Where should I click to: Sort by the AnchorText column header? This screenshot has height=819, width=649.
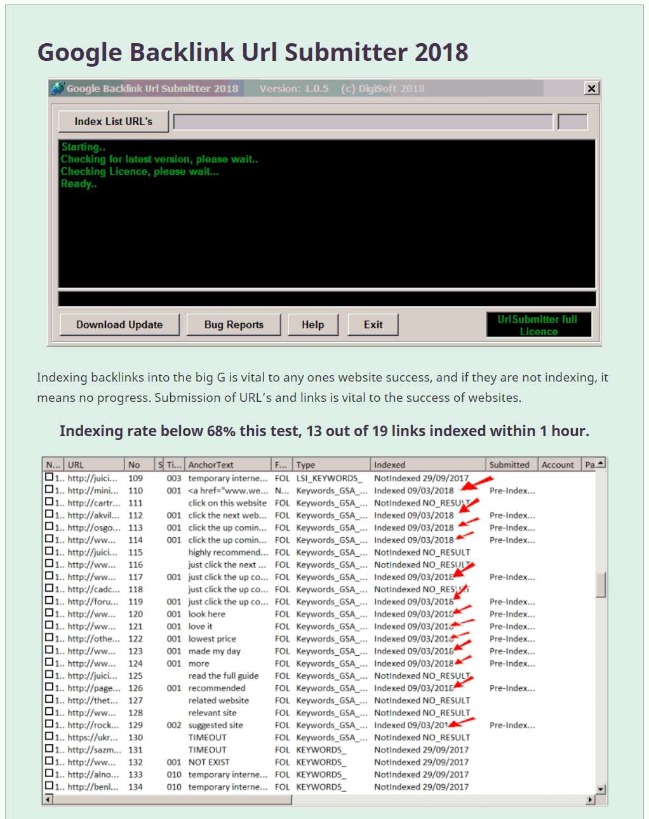point(227,465)
